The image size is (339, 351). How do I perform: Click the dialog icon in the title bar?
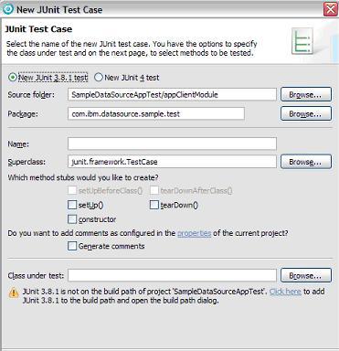click(x=8, y=9)
